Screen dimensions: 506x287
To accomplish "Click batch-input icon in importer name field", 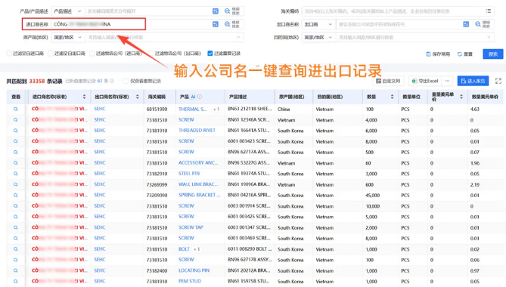I will (216, 24).
